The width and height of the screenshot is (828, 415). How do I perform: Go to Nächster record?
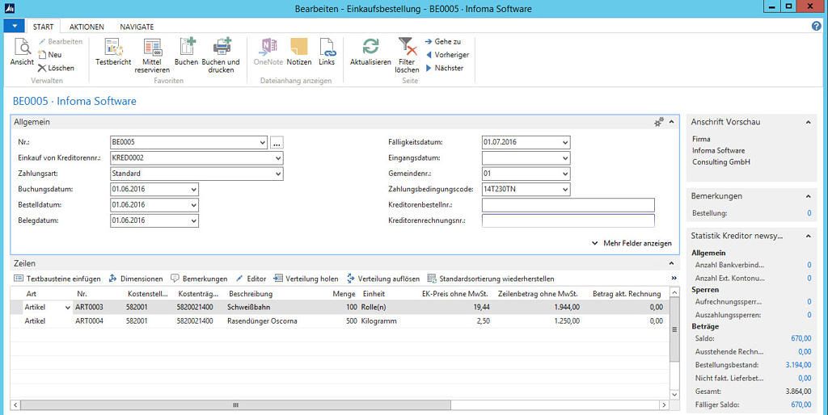pyautogui.click(x=445, y=68)
